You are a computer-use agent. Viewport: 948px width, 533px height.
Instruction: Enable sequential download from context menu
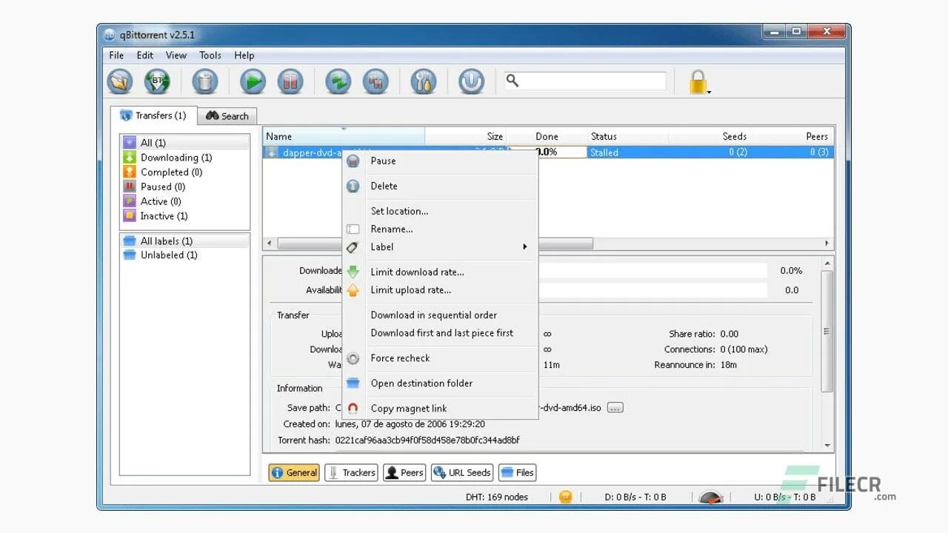click(x=433, y=315)
